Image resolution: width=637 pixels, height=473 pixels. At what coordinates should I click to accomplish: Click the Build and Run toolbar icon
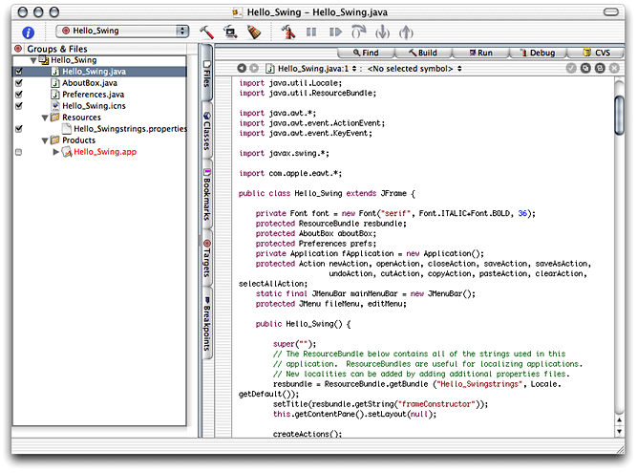coord(230,32)
